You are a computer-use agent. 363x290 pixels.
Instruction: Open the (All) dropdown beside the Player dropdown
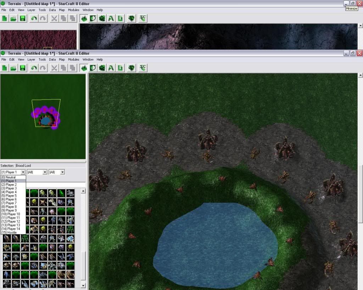pos(37,172)
